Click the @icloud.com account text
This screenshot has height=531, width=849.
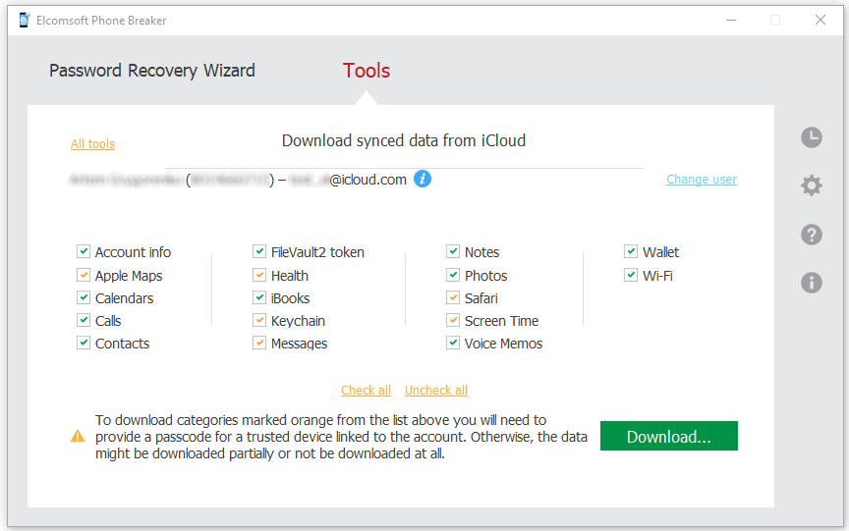point(368,180)
